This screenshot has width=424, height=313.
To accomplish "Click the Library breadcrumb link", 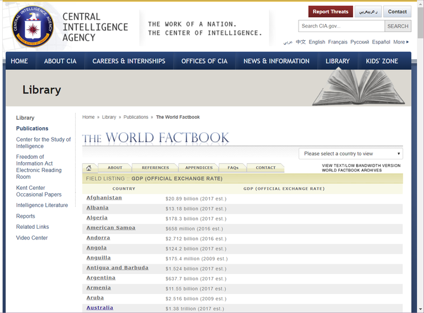I will (109, 117).
